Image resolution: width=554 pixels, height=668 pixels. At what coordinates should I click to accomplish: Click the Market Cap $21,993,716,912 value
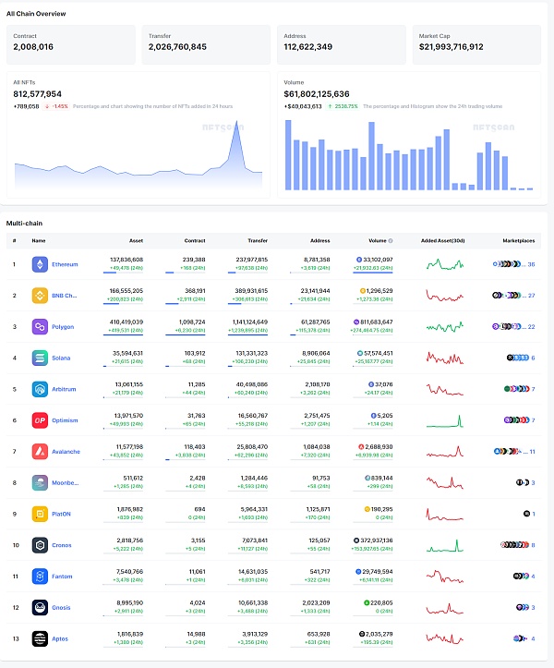point(451,47)
